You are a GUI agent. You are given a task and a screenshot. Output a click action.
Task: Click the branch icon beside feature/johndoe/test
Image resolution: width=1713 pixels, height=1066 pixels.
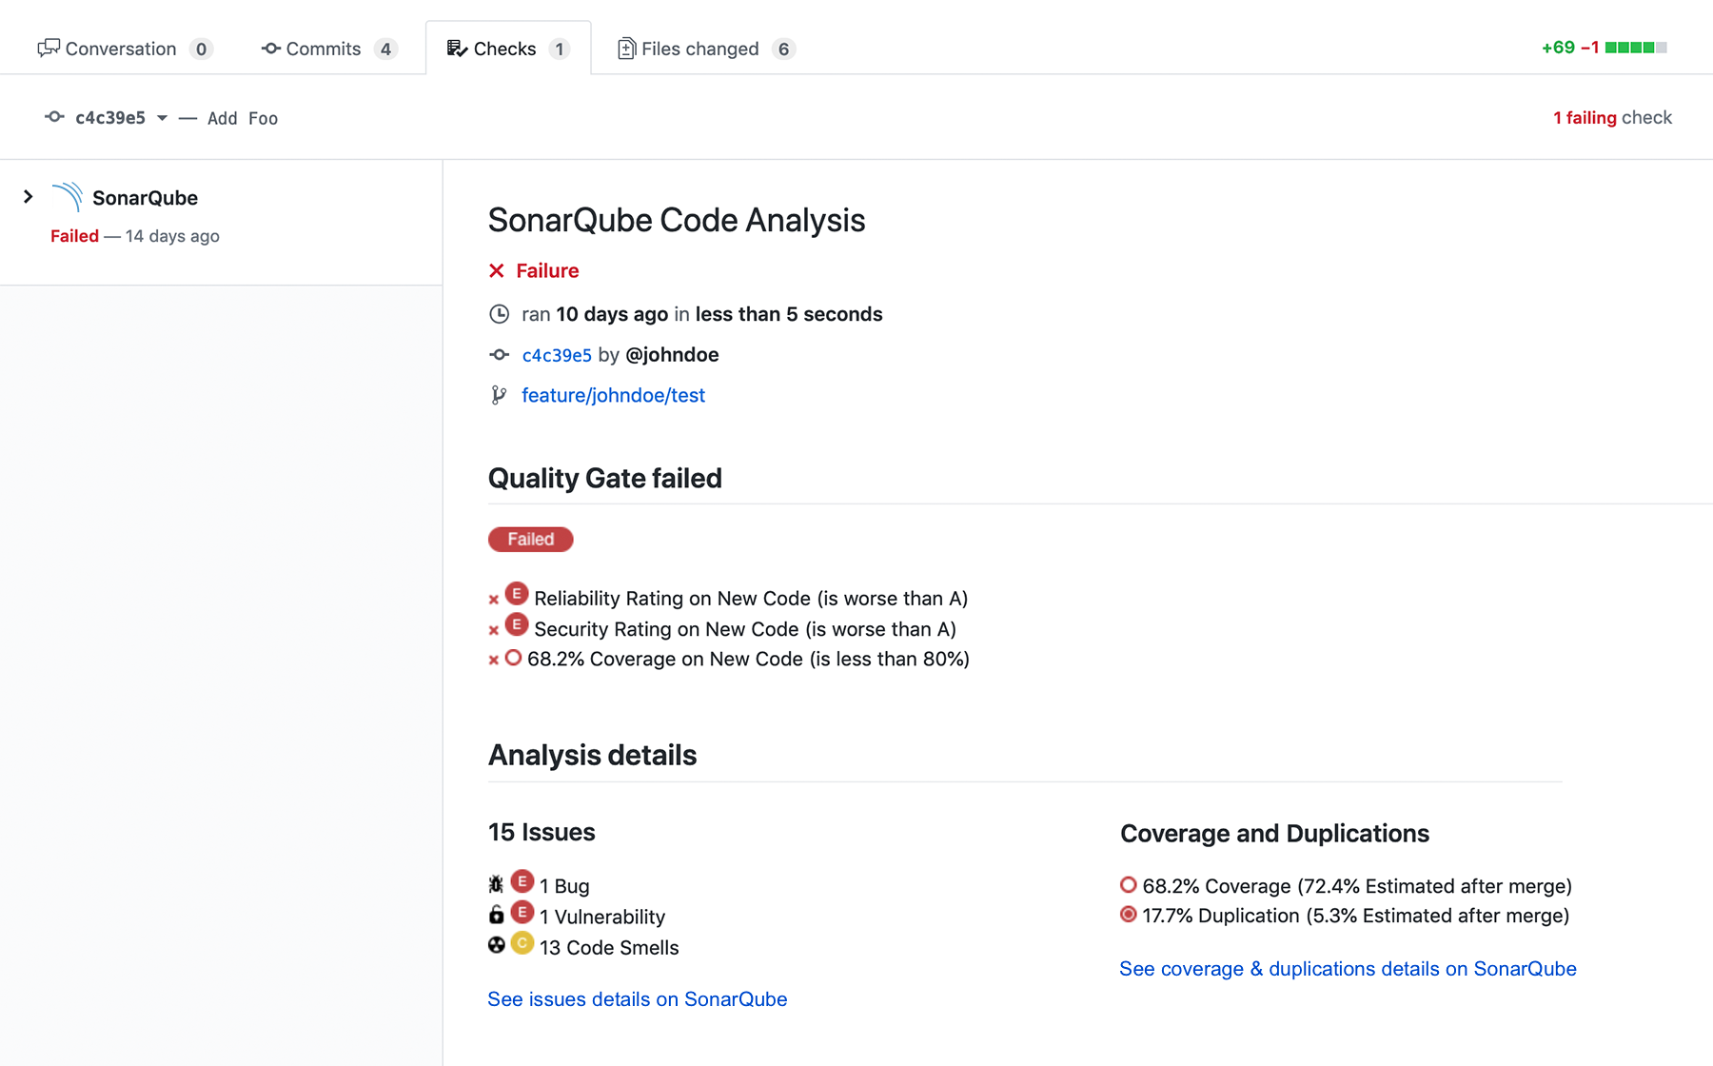499,394
